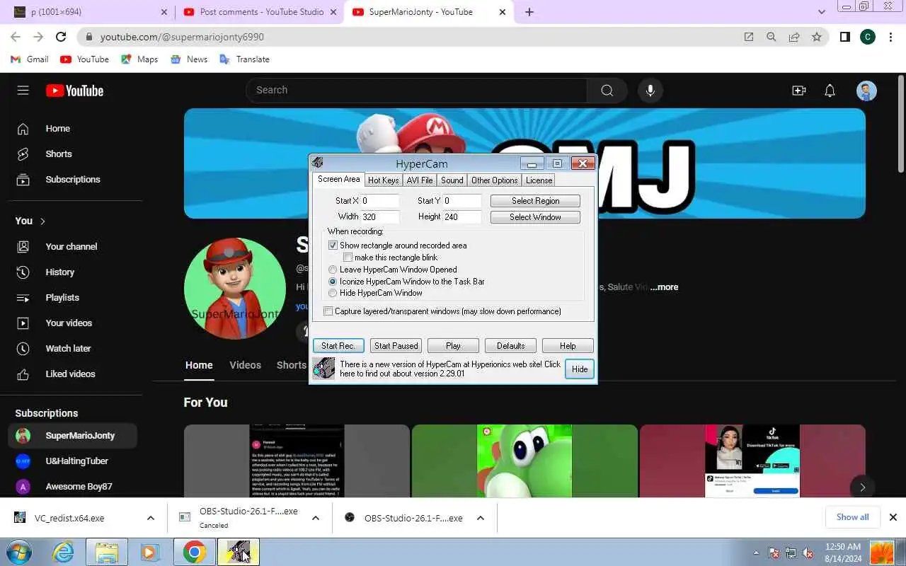Select Iconize HyperCam Window to Task Bar

coord(333,282)
